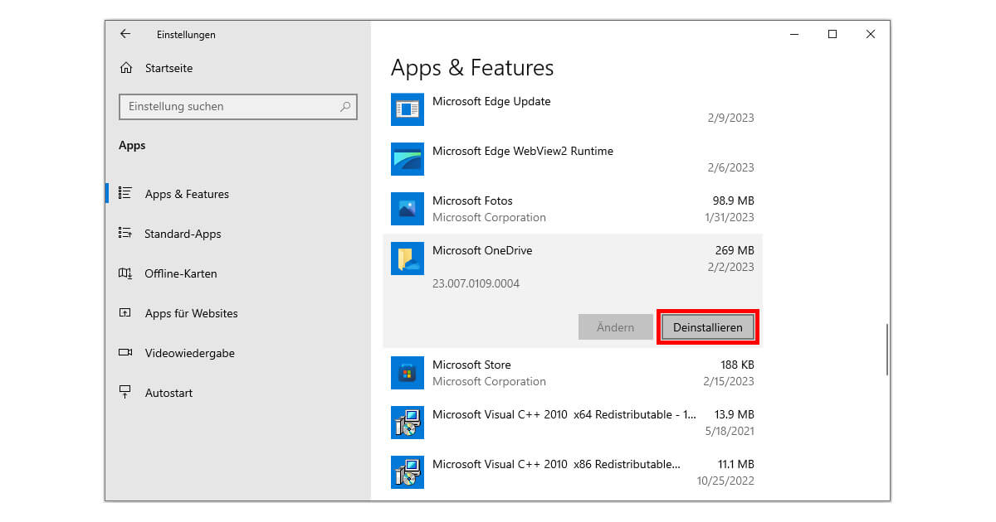Click the Microsoft Edge Update icon
The image size is (996, 522).
point(407,109)
